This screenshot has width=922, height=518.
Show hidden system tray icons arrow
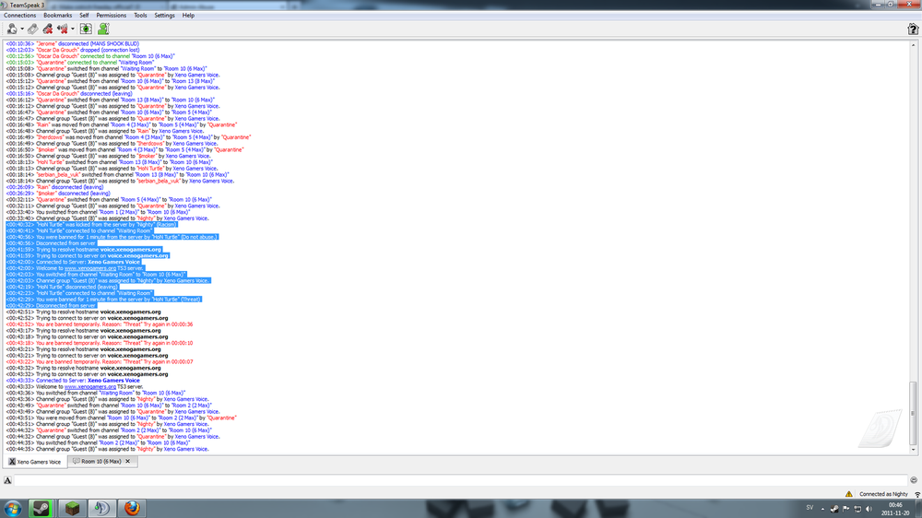[822, 509]
